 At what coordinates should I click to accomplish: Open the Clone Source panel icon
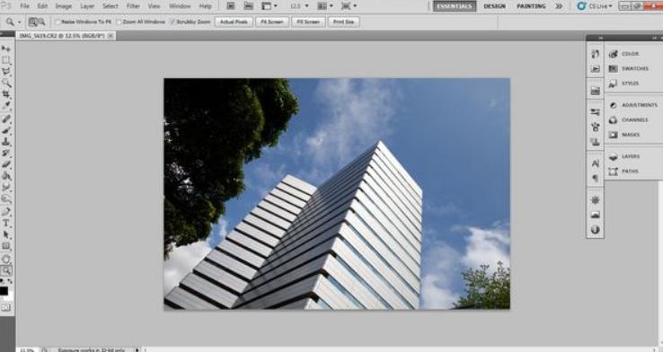coord(595,142)
